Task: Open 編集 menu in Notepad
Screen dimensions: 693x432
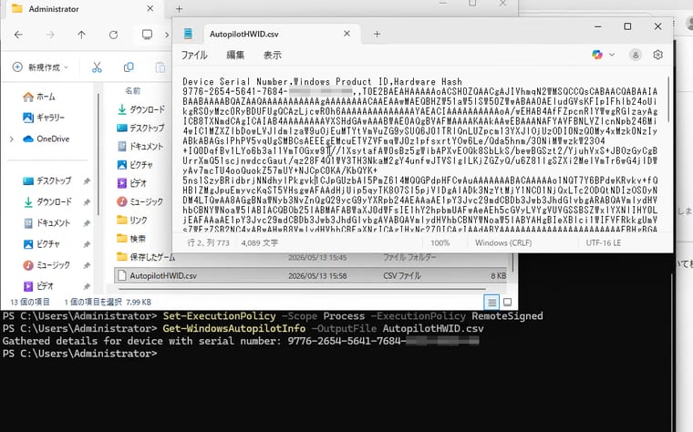Action: click(235, 56)
